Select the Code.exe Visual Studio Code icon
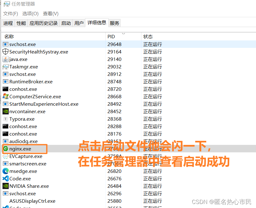Viewport: 256px width, 208px height. point(5,178)
